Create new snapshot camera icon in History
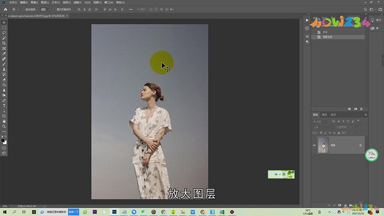 point(355,109)
